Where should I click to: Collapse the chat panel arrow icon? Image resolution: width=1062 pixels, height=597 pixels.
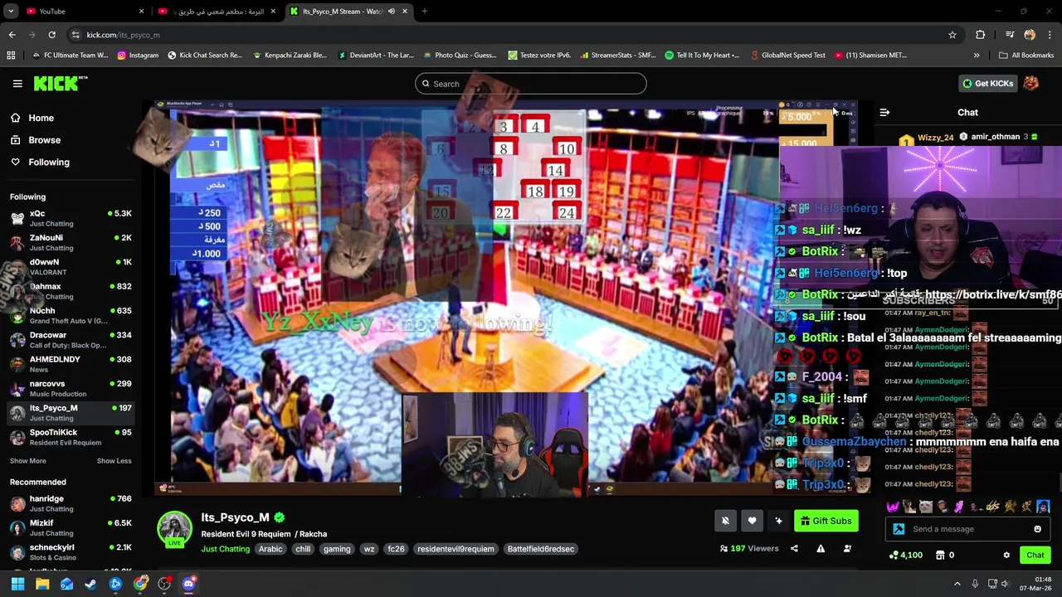click(x=884, y=113)
